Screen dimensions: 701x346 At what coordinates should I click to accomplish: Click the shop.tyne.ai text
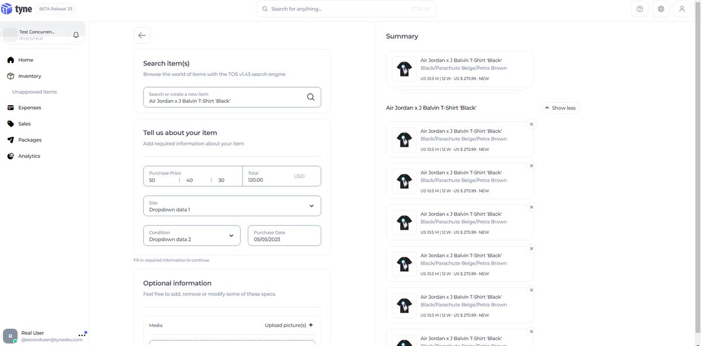pos(31,38)
